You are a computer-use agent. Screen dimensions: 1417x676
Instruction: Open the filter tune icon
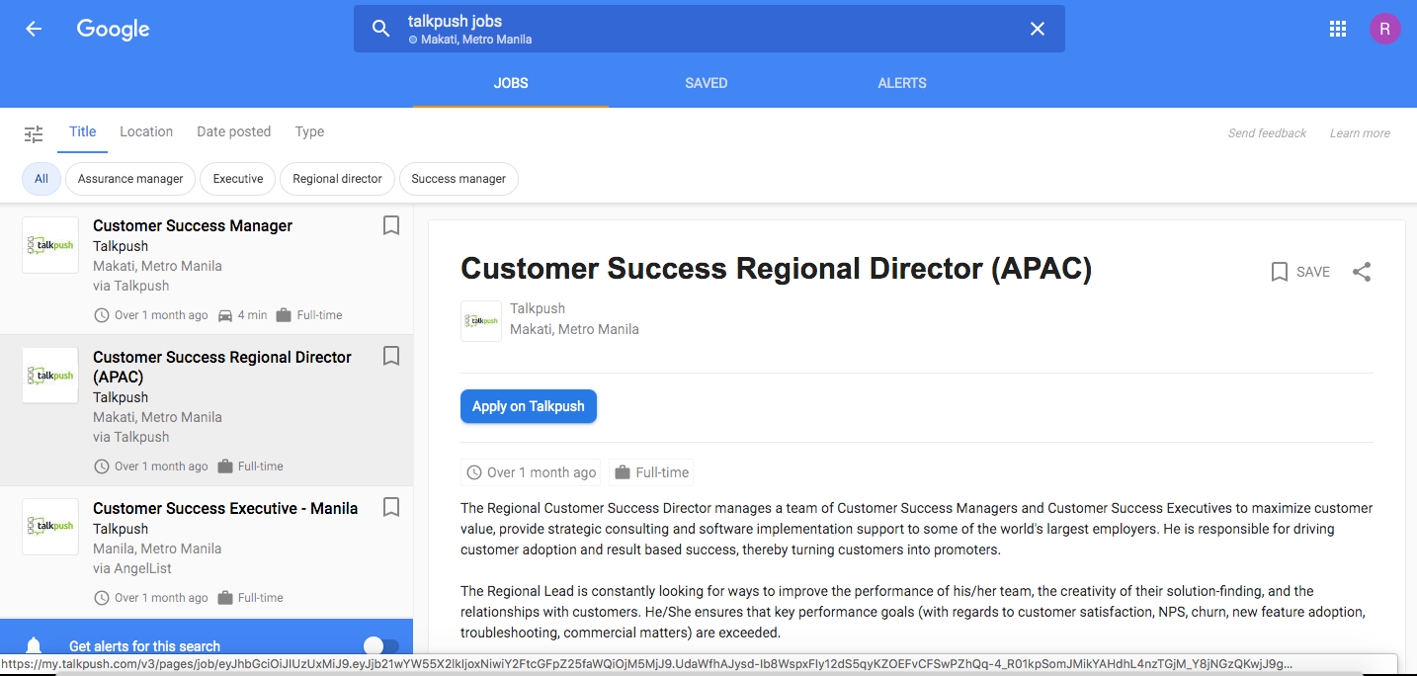tap(34, 134)
